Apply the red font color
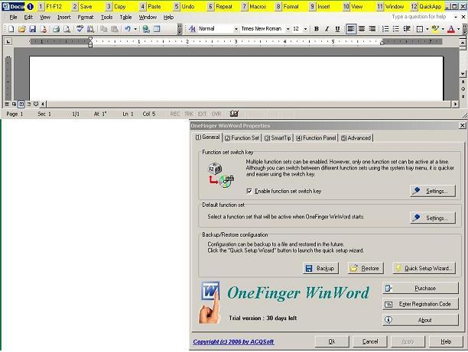Screen dimensions: 468x352 451,29
